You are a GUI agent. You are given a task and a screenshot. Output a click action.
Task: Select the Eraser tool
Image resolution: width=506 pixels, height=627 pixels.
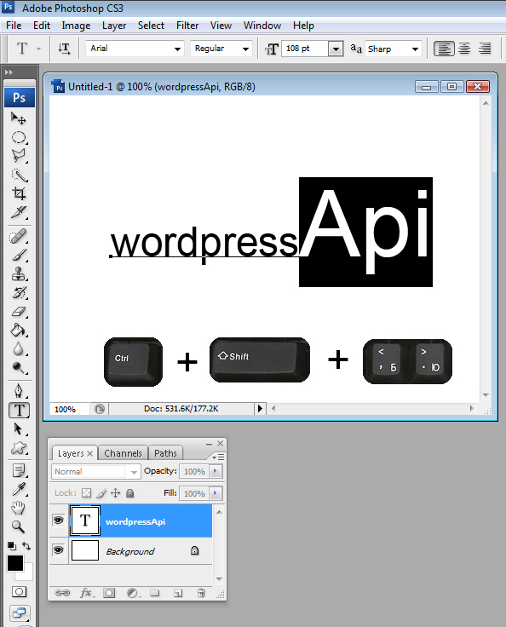[x=19, y=312]
